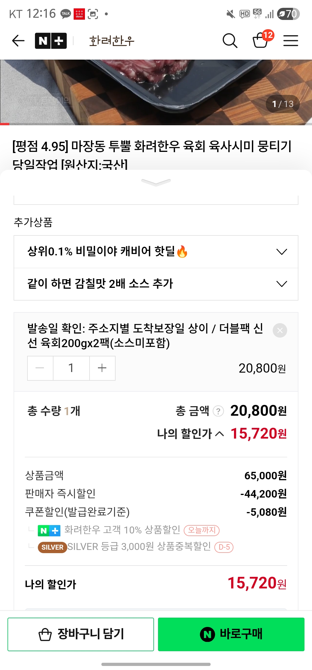312x670 pixels.
Task: Tap the Daiso notification icon
Action: coord(79,14)
